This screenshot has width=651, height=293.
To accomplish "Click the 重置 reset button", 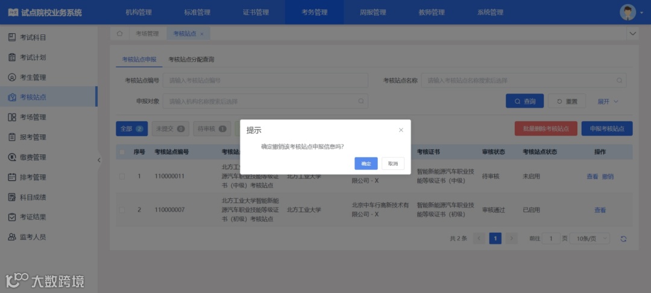I will tap(567, 101).
